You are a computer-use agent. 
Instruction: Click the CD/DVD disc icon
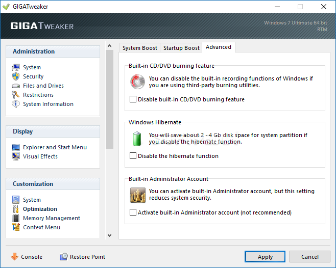click(x=137, y=82)
